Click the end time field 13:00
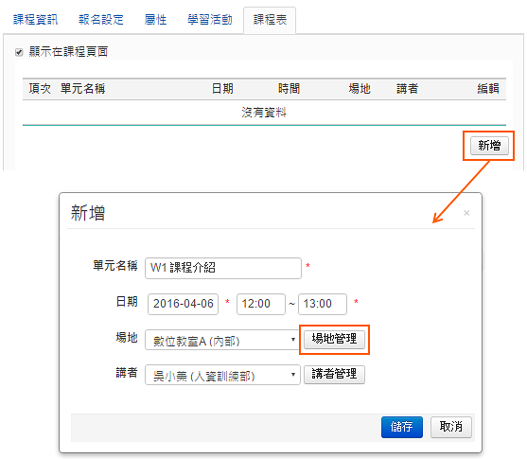This screenshot has width=527, height=459. coord(323,304)
